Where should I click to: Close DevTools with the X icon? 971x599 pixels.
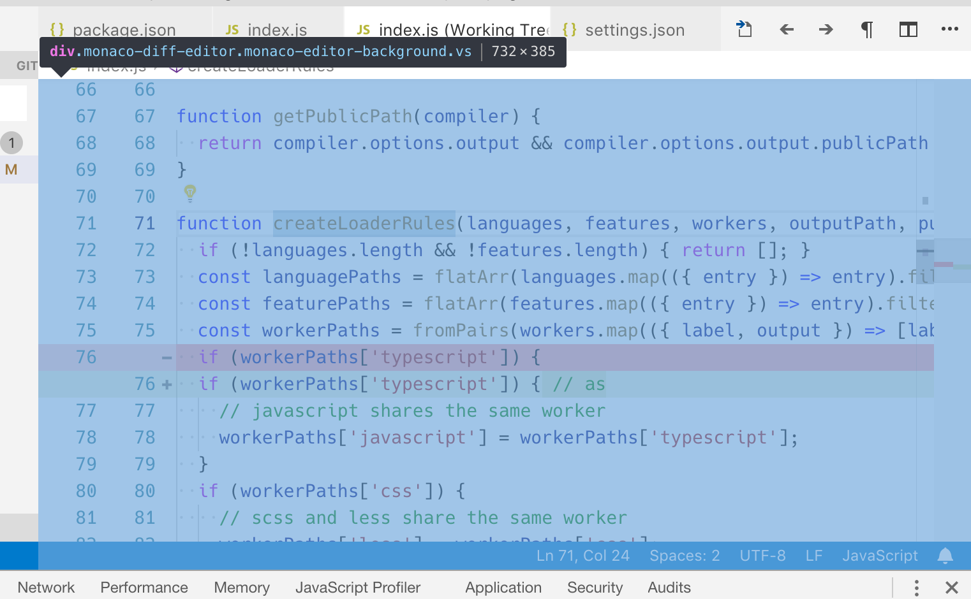(951, 588)
